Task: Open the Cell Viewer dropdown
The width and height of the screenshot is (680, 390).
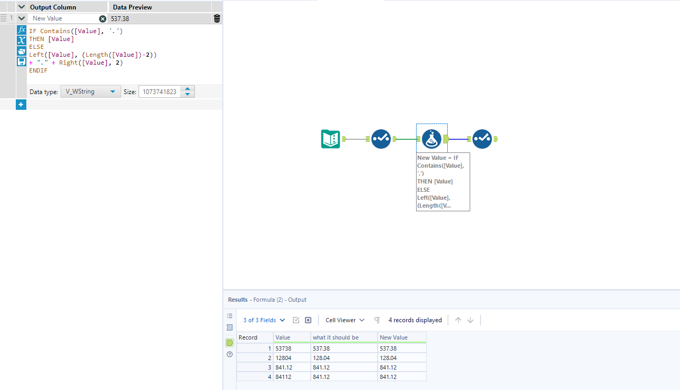Action: coord(344,320)
